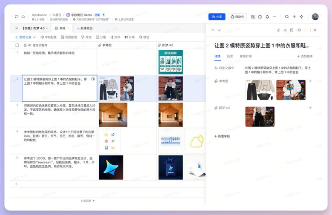Viewport: 332px width, 215px height.
Task: Switch to the 详情 tab
Action: pyautogui.click(x=217, y=56)
